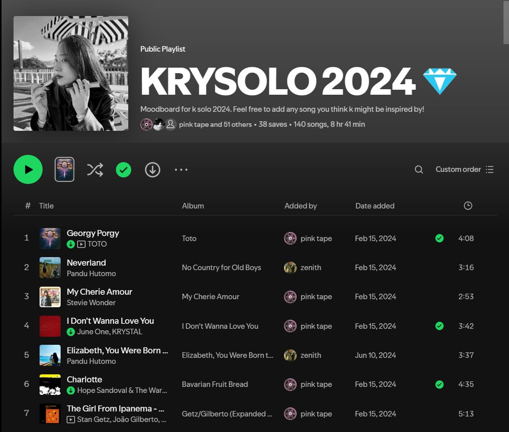This screenshot has height=432, width=509.
Task: Open June One, KRYSTAL artist link
Action: 110,332
